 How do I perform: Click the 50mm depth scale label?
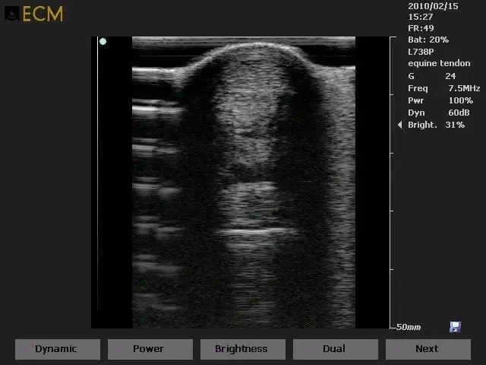(409, 327)
